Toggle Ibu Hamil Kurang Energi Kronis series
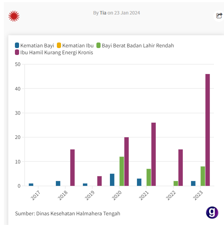Viewport: 224px width, 225px height. pos(57,53)
